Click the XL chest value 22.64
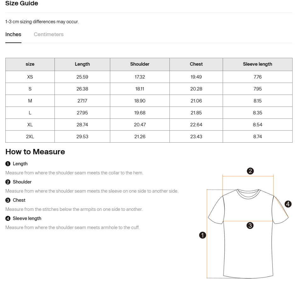Image resolution: width=297 pixels, height=285 pixels. 196,125
